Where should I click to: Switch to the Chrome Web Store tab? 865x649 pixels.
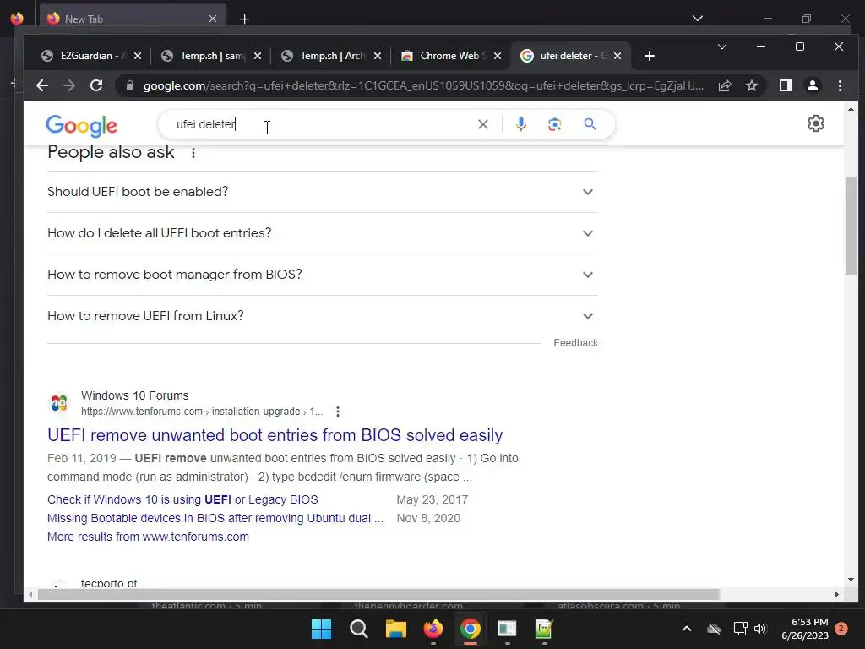point(451,56)
